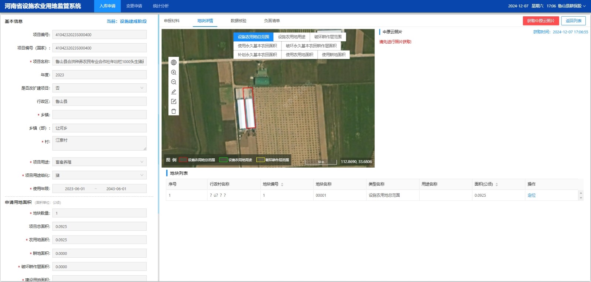
Task: Click the 项目编号 input field
Action: pos(99,34)
